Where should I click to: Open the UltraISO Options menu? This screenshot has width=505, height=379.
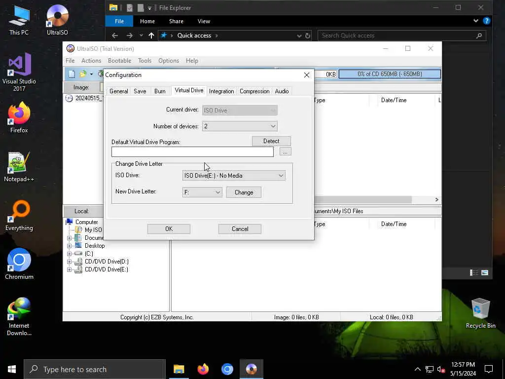point(169,61)
